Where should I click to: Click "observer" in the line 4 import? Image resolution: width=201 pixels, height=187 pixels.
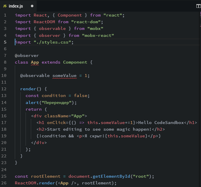click(x=50, y=35)
